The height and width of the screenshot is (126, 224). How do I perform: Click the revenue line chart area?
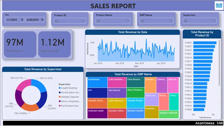(136, 50)
